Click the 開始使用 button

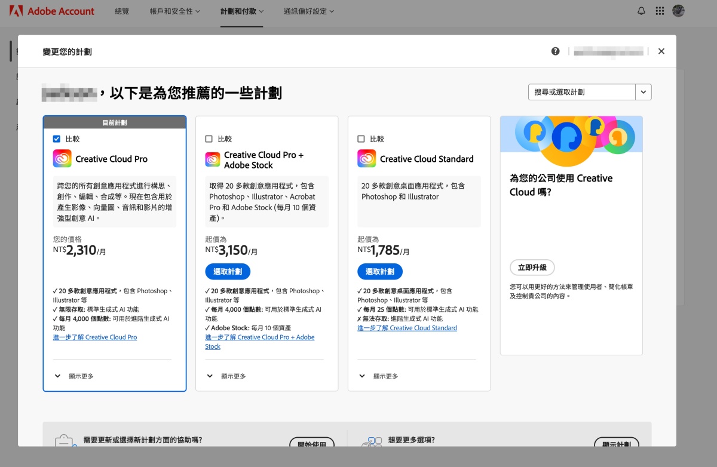(x=312, y=442)
